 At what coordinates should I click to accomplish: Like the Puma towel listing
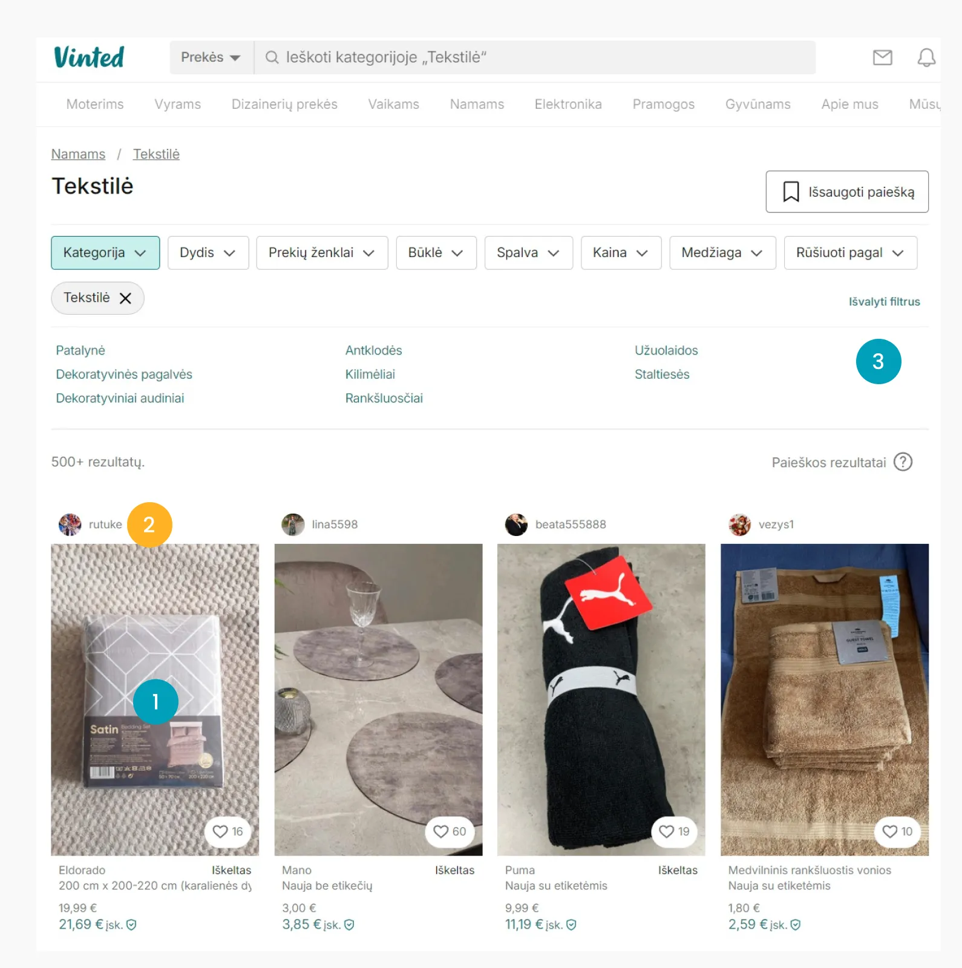point(674,832)
